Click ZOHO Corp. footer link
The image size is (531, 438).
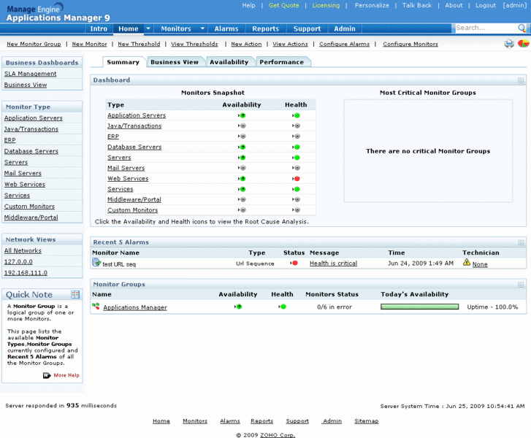pos(278,435)
